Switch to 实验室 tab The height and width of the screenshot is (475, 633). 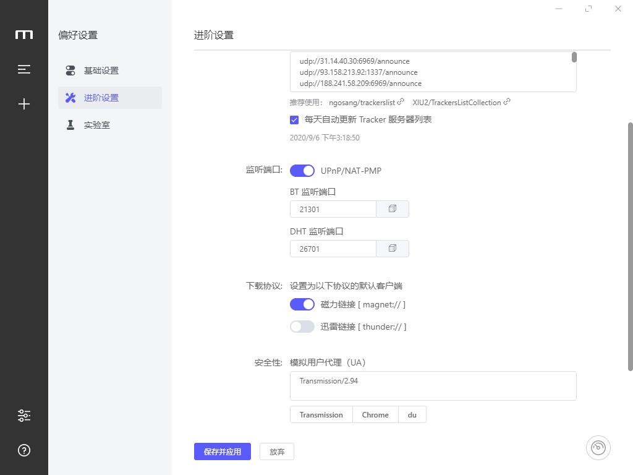pos(97,125)
